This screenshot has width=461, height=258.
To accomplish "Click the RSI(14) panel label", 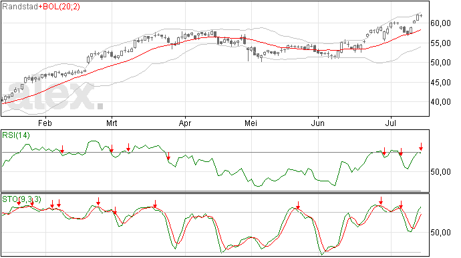I will click(x=16, y=135).
